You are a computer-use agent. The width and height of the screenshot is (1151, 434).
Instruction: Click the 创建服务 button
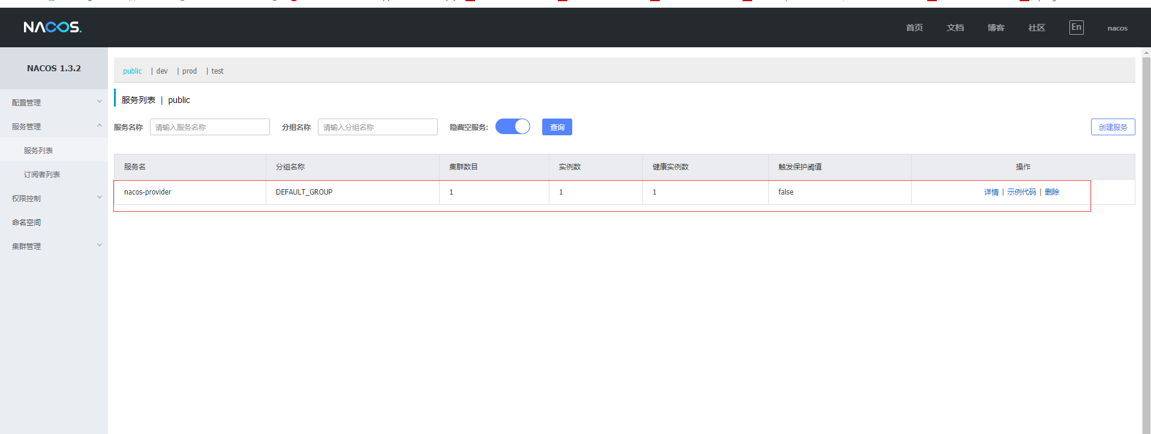pyautogui.click(x=1113, y=127)
